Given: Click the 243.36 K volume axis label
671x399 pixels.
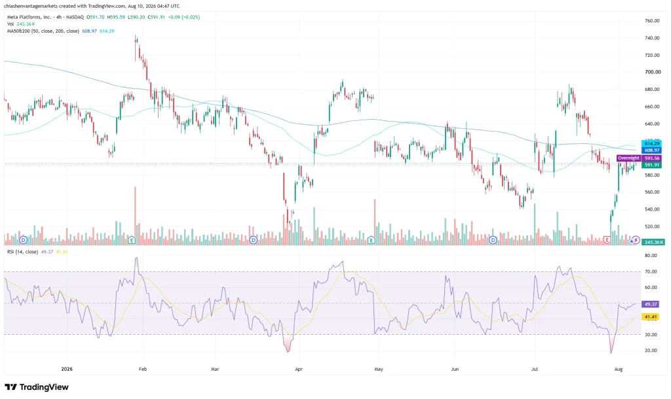Looking at the screenshot, I should (x=653, y=242).
